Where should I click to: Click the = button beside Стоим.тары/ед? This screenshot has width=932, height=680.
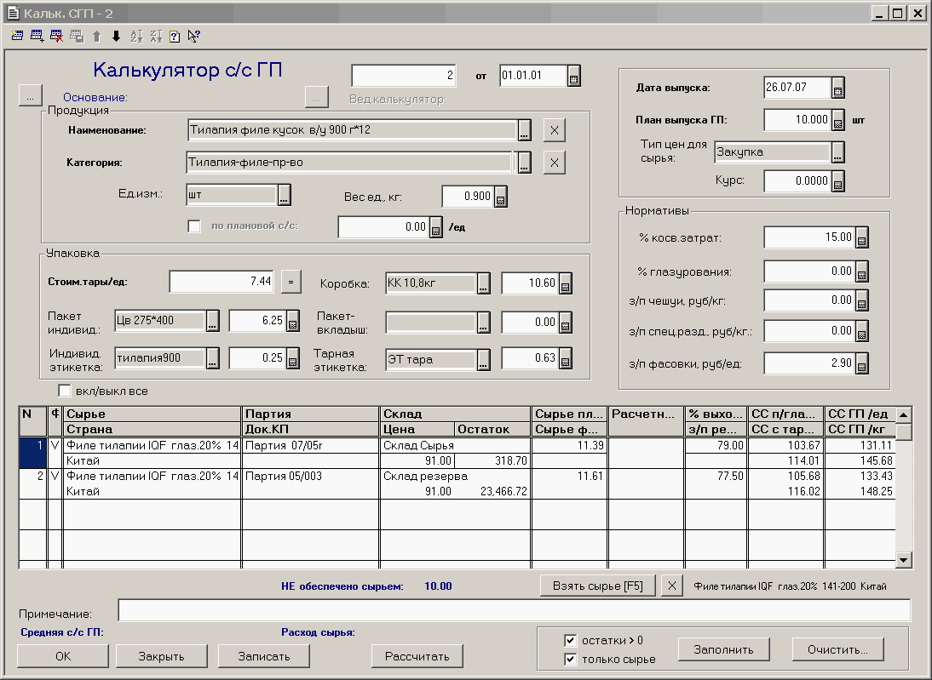(x=291, y=282)
